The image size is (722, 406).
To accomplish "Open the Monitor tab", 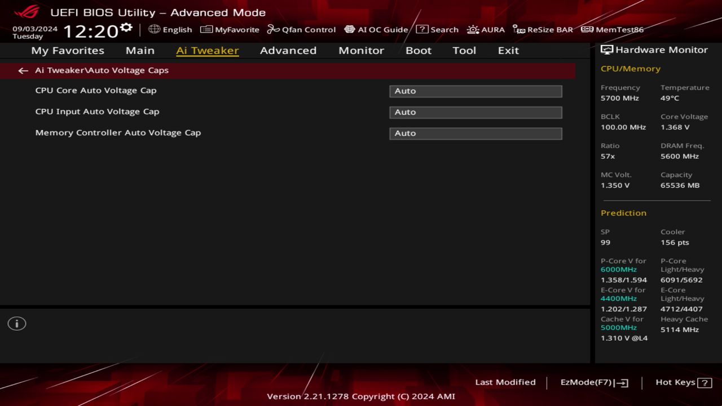I will click(x=361, y=50).
